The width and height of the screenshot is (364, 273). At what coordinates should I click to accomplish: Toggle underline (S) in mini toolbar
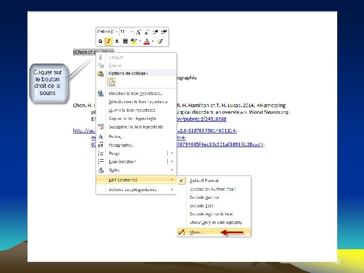tap(117, 41)
